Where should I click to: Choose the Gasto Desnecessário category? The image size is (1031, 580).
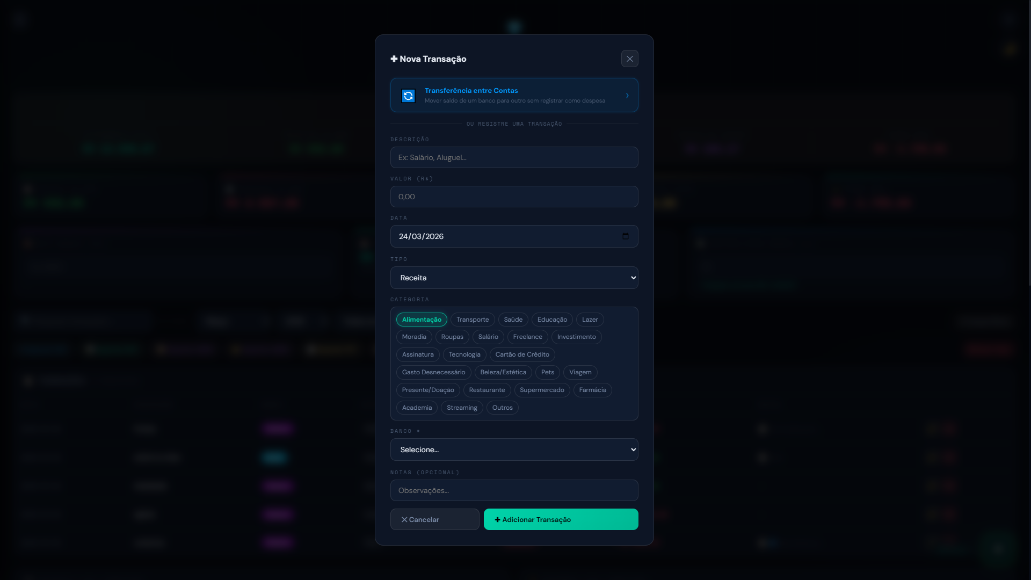pyautogui.click(x=433, y=372)
